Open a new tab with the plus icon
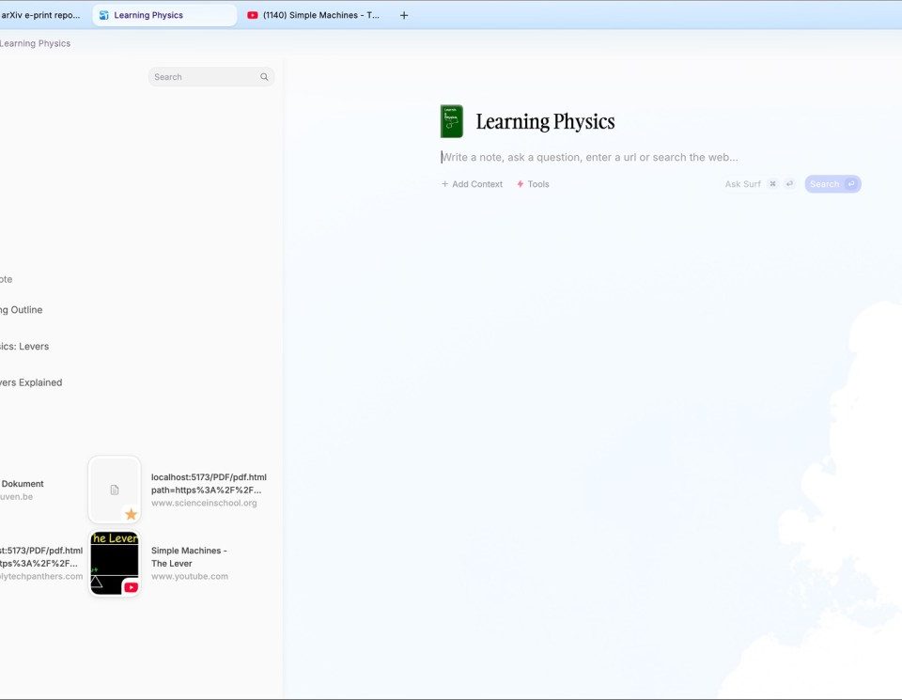This screenshot has width=902, height=700. 404,15
